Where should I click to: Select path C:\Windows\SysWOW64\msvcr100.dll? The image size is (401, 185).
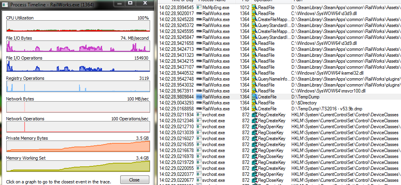pos(328,91)
